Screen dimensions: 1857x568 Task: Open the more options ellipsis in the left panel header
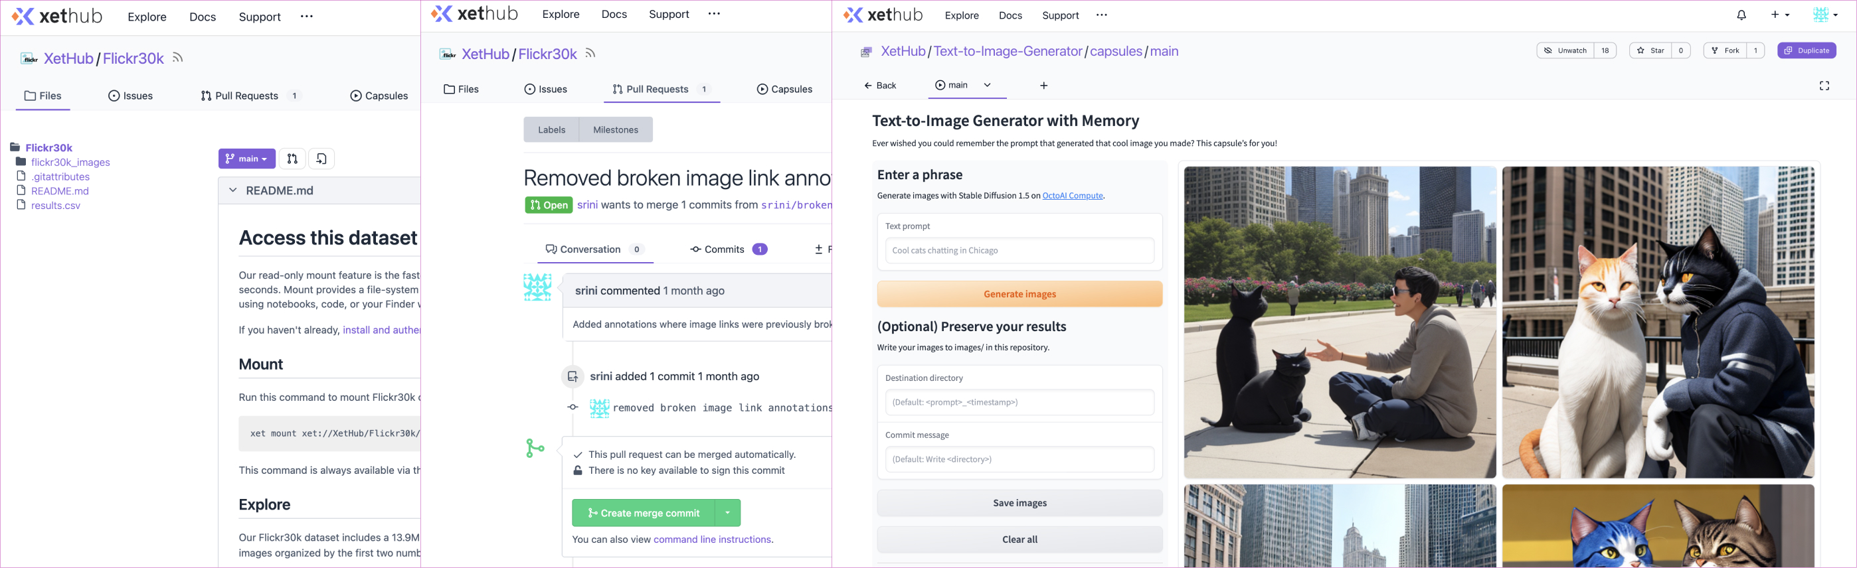306,16
